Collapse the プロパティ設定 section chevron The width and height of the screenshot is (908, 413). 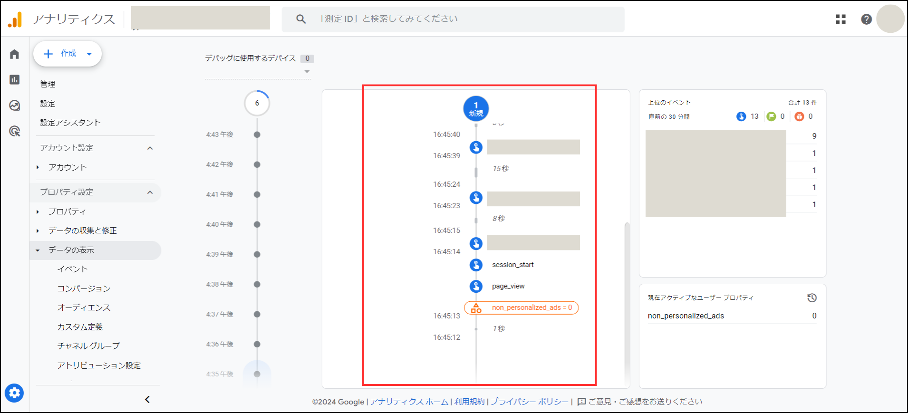click(x=150, y=192)
